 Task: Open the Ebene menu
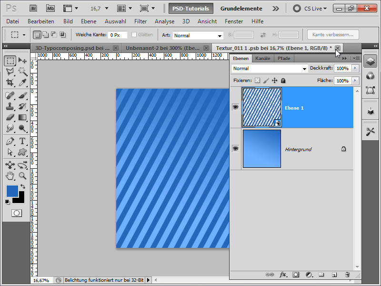[x=89, y=21]
